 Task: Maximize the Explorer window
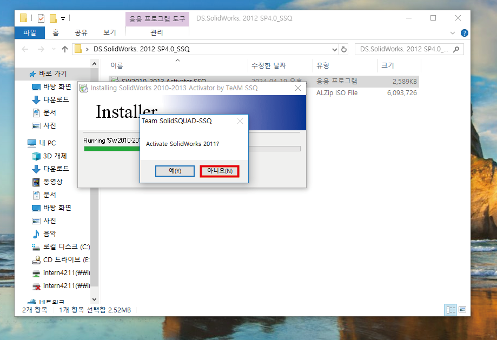point(433,18)
